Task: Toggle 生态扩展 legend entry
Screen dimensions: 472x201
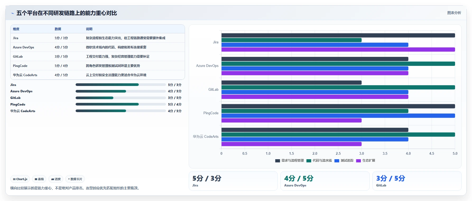Action: (x=365, y=161)
